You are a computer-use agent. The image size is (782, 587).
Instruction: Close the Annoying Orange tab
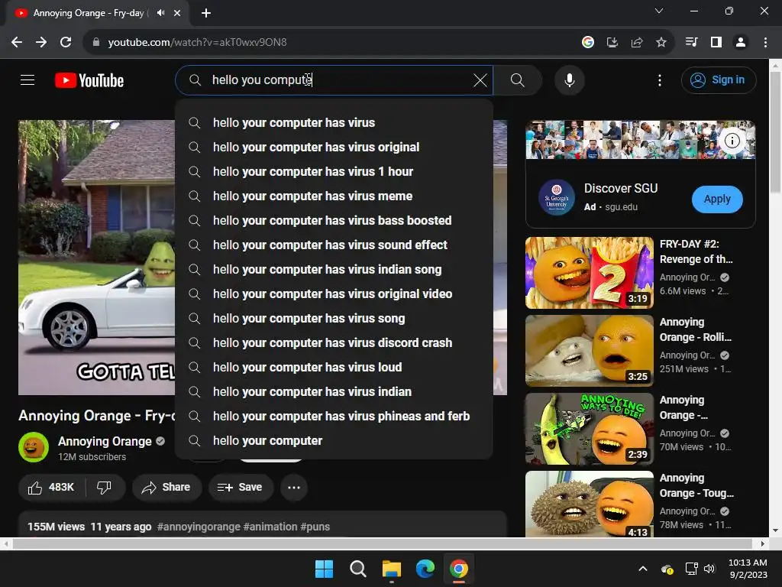pyautogui.click(x=177, y=13)
